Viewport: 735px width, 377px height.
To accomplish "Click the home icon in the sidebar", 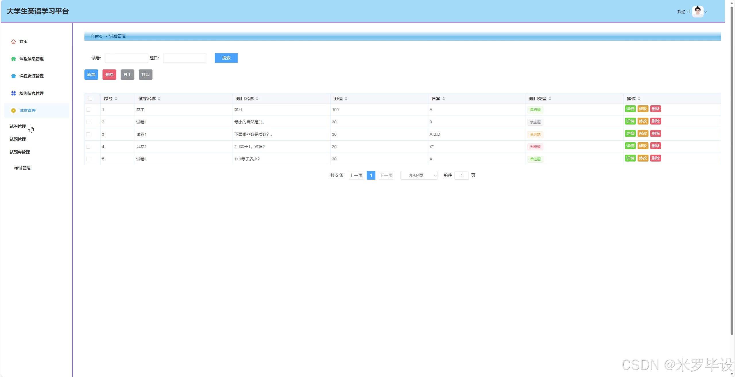I will (13, 42).
